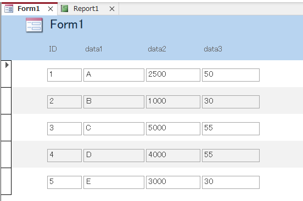Close the Report1 tab
This screenshot has height=201, width=303.
point(112,9)
